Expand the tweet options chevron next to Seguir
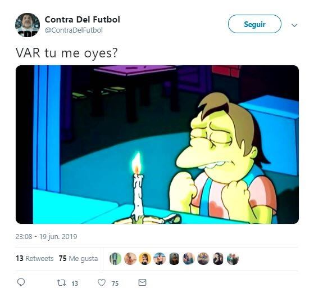This screenshot has width=314, height=297. [x=294, y=25]
